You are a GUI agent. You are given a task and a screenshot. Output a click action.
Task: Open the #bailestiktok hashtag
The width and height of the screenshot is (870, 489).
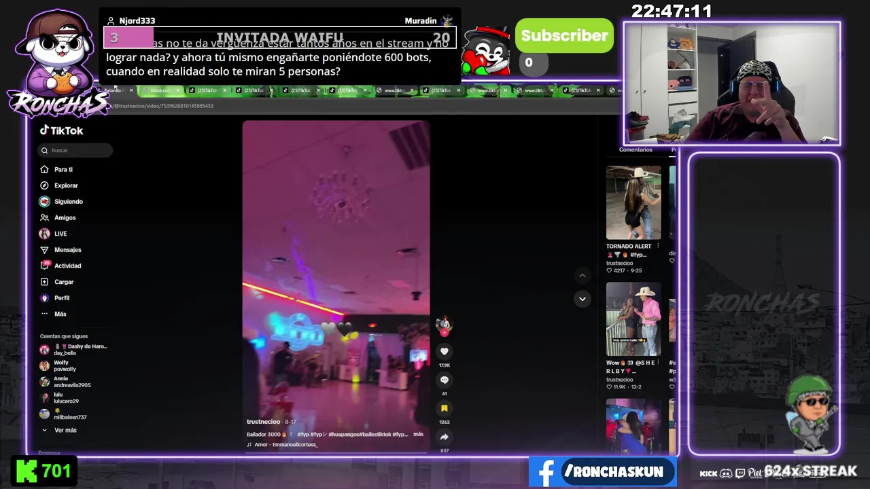pos(375,434)
